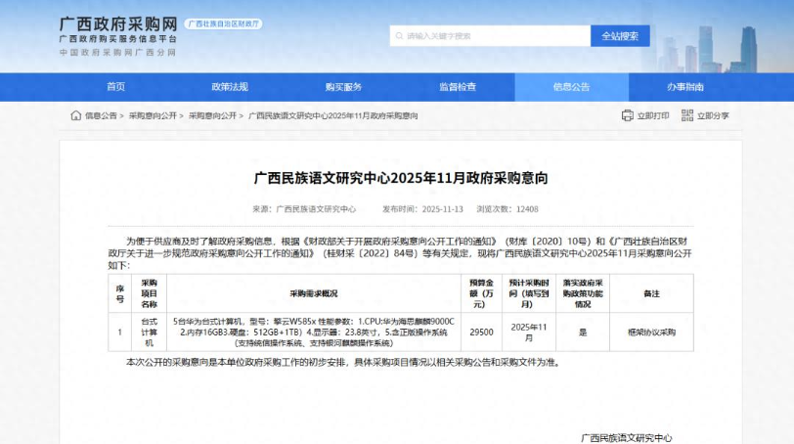Open the 办事指南 navigation item

pyautogui.click(x=684, y=87)
